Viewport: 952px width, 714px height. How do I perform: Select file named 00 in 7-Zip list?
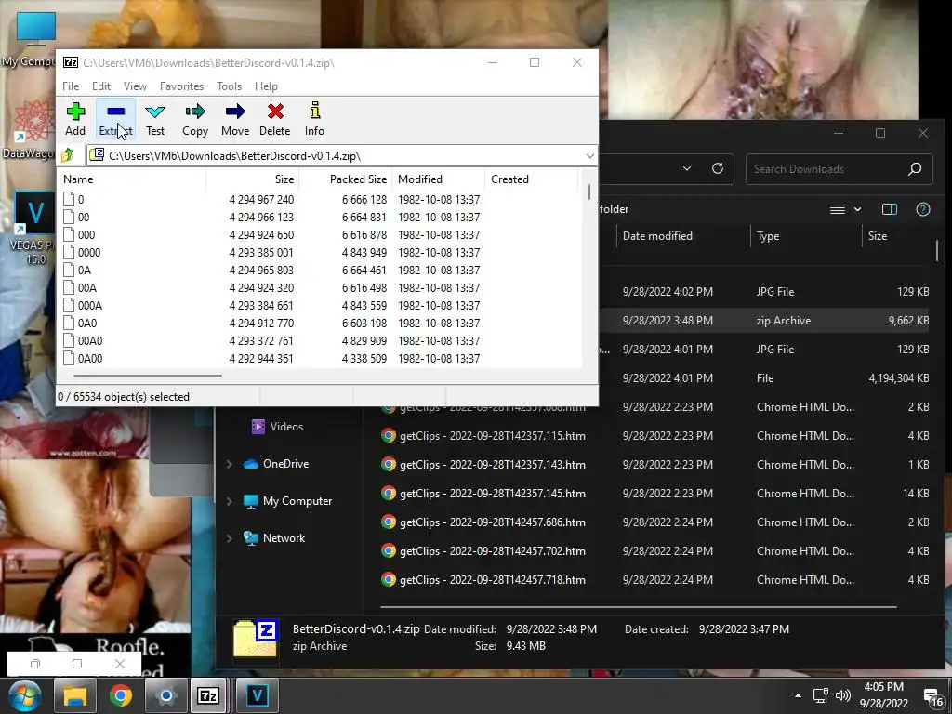coord(83,218)
